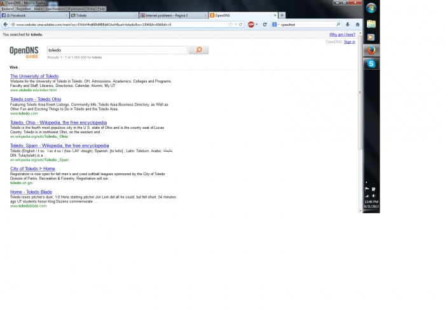This screenshot has height=311, width=445.
Task: Click the page scrollbar down arrow
Action: [x=360, y=211]
